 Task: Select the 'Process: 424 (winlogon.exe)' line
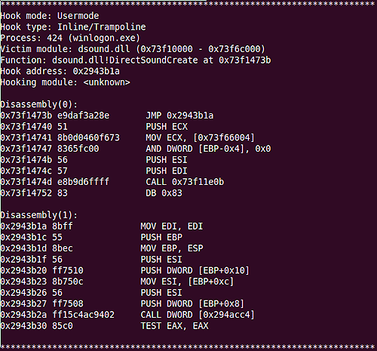pos(70,38)
